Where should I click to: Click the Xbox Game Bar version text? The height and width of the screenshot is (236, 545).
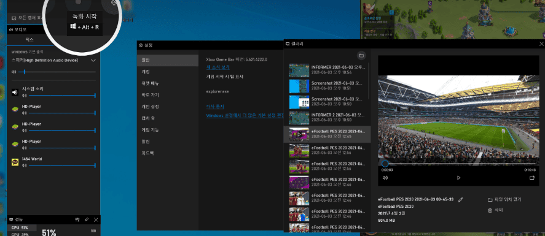tap(237, 59)
